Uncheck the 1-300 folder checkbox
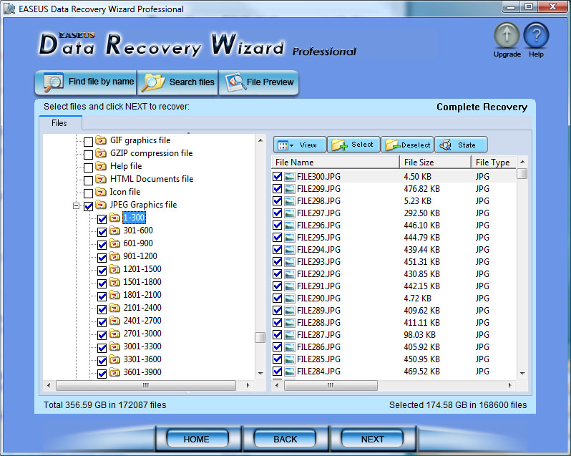Screen dimensions: 571x456 click(102, 219)
